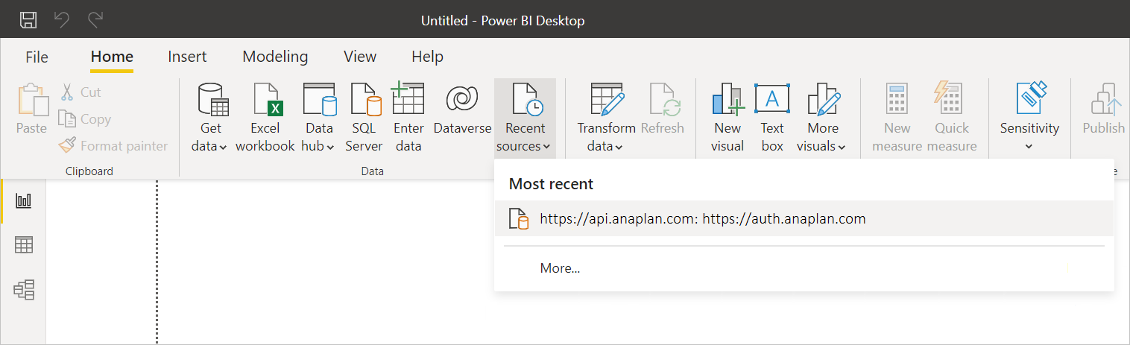Select the Report view sidebar icon

pos(24,200)
